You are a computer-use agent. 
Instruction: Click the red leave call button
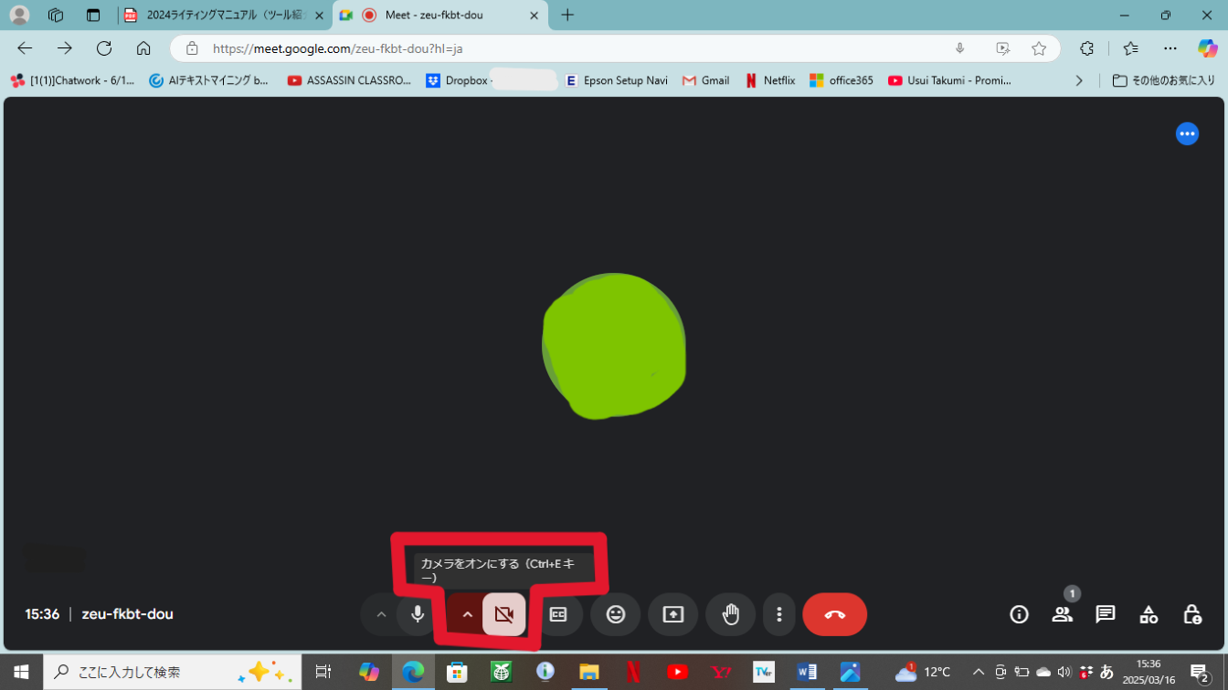click(x=834, y=614)
